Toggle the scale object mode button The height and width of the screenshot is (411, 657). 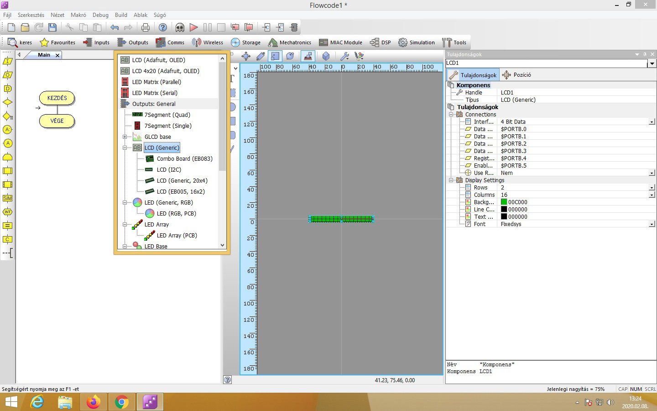click(275, 56)
